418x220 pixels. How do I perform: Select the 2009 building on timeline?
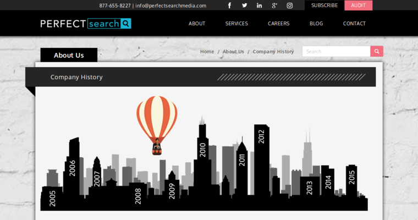pos(172,191)
